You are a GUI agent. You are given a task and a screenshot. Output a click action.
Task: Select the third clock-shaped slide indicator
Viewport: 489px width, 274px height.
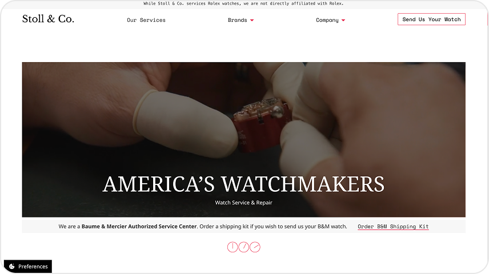tap(255, 247)
